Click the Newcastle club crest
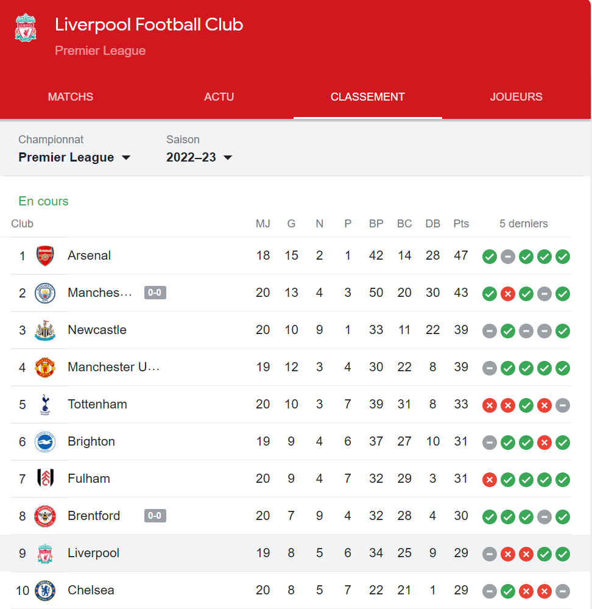 pos(44,330)
